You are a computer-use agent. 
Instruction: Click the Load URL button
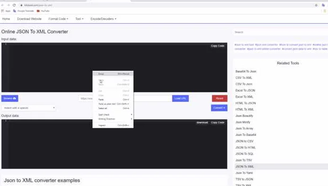[x=180, y=98]
